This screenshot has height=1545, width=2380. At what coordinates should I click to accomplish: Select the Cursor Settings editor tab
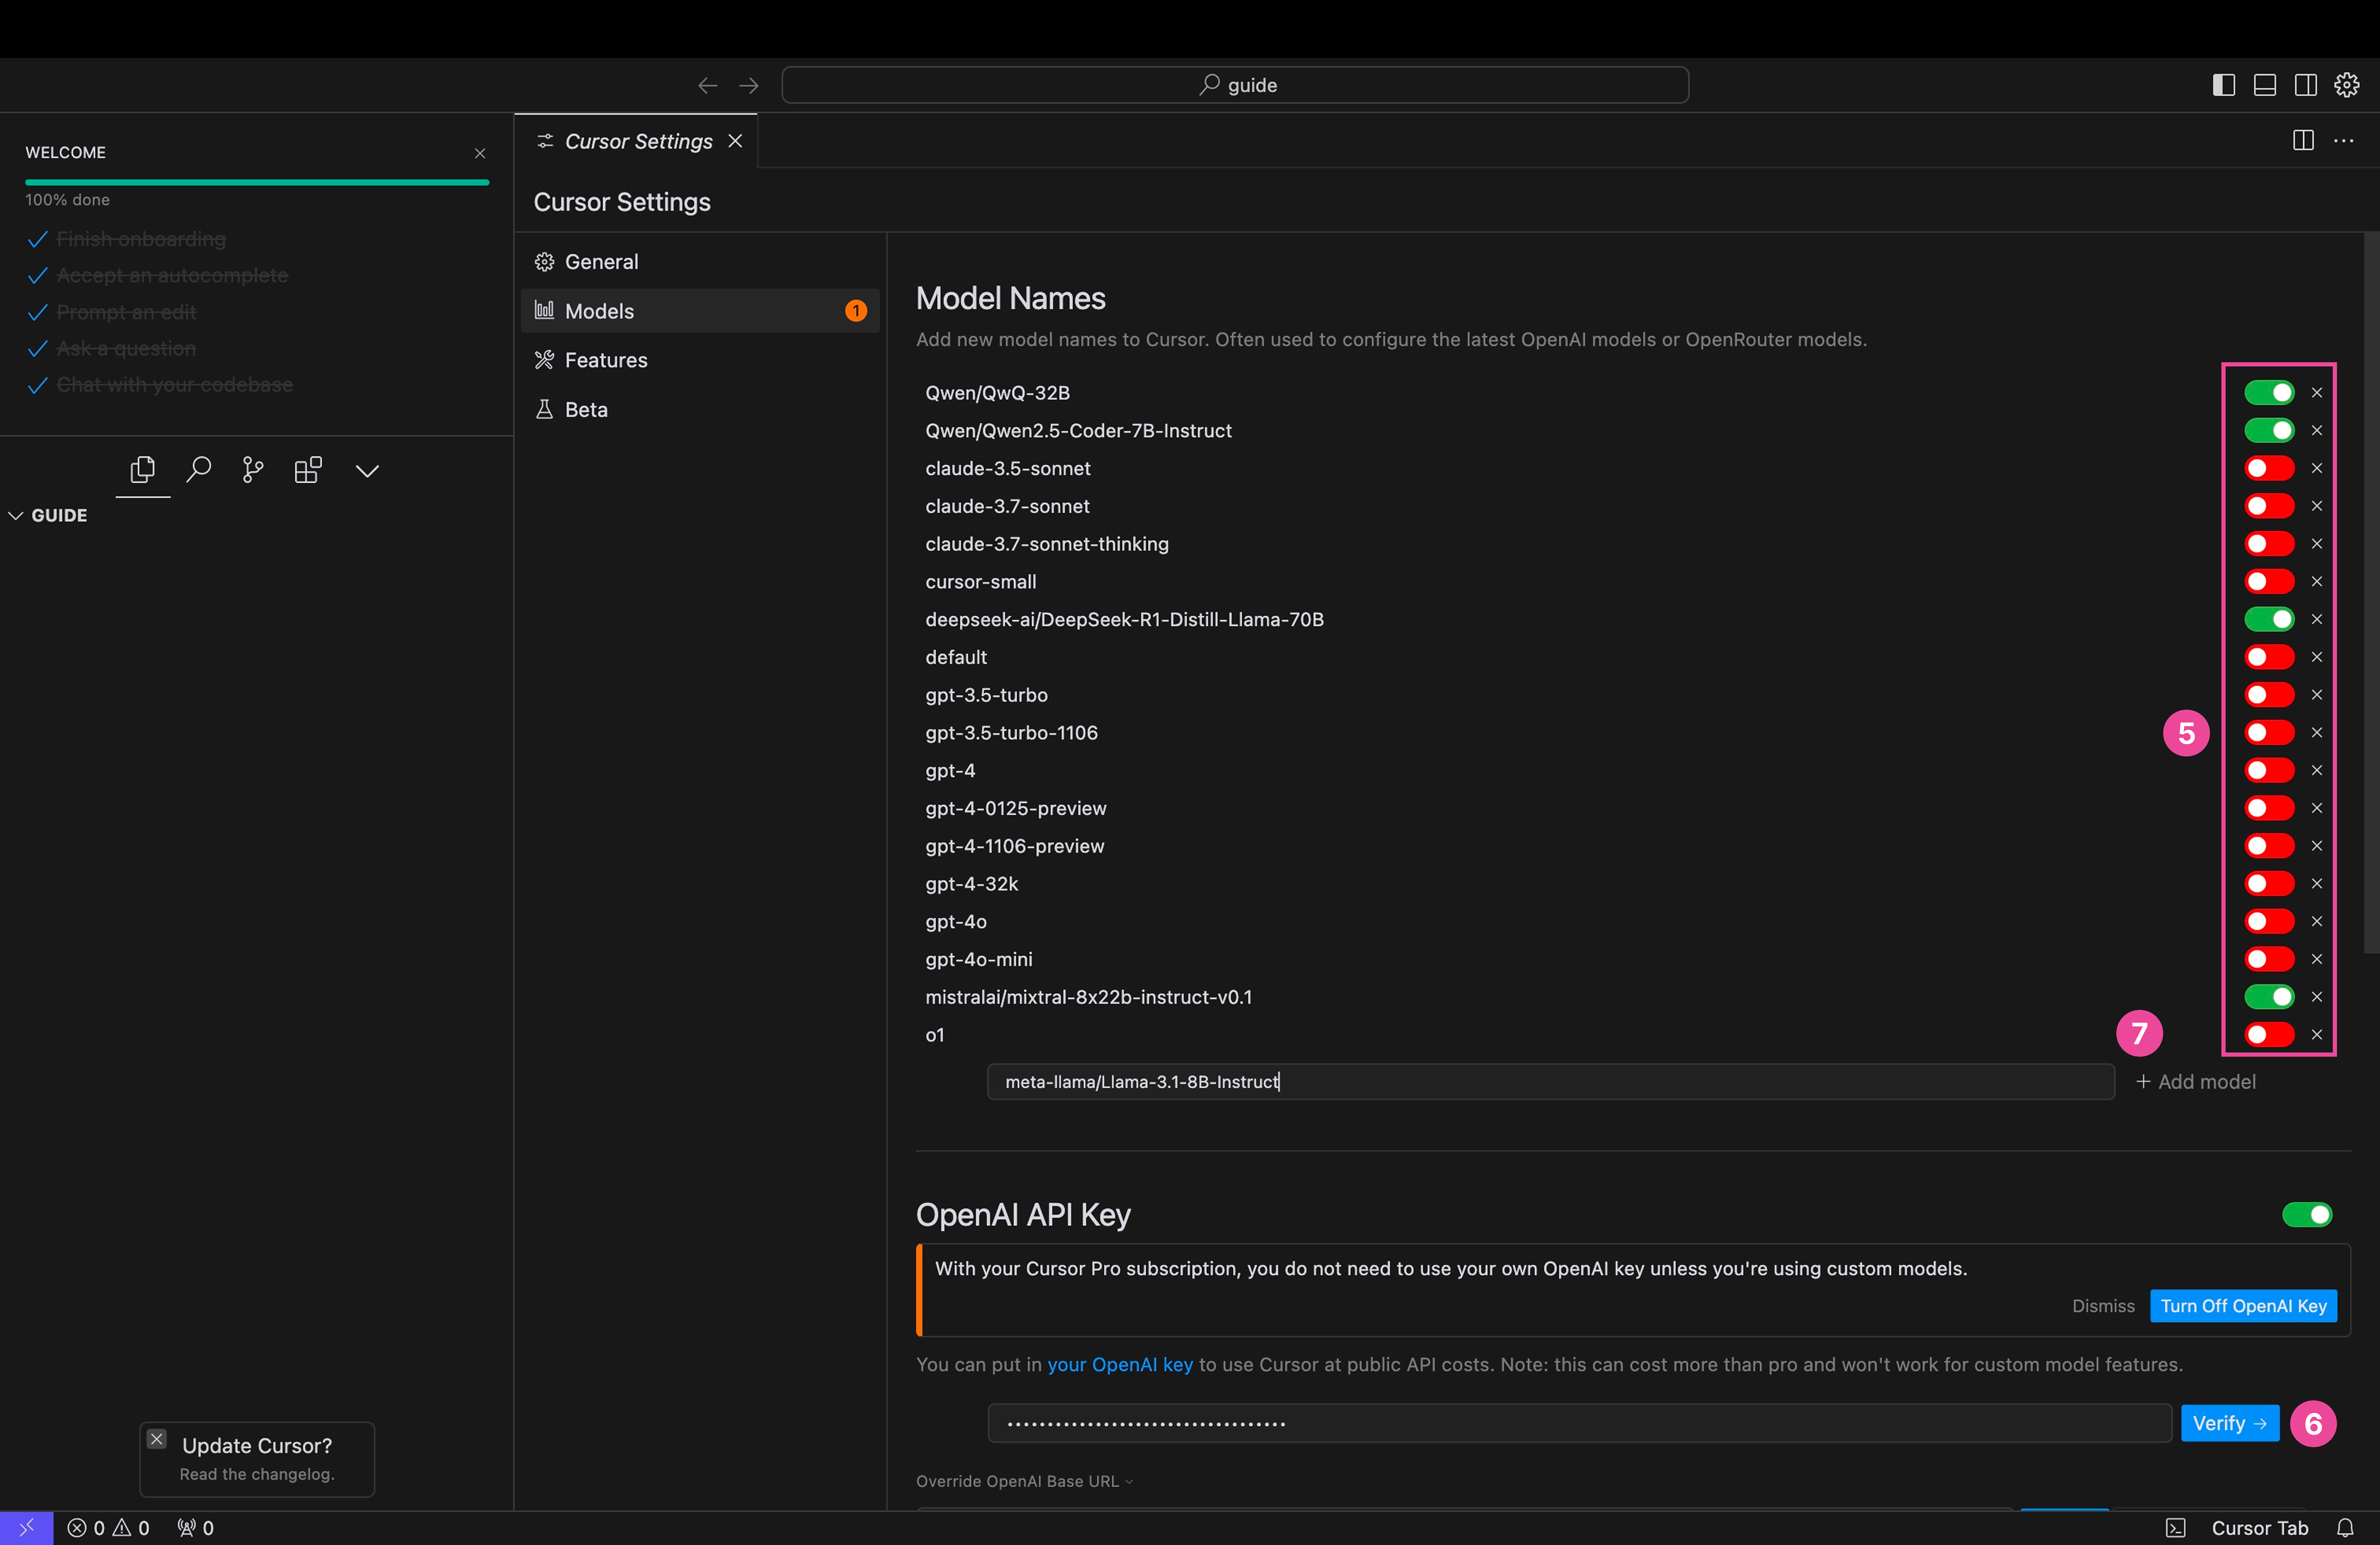(x=636, y=141)
